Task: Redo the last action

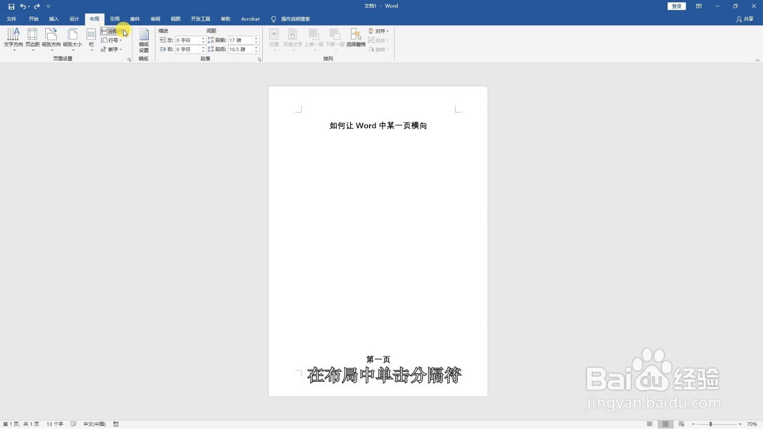Action: coord(37,6)
